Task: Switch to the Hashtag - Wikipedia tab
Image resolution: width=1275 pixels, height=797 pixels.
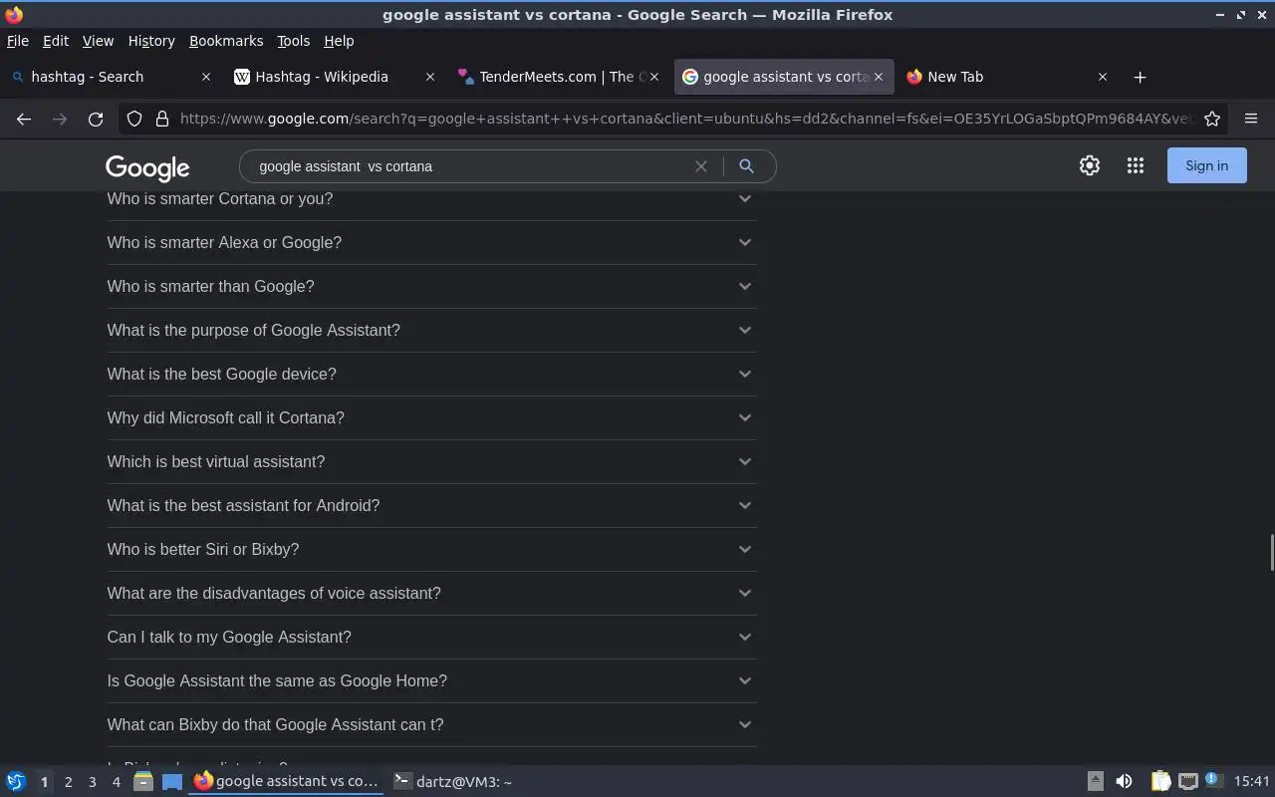Action: (x=336, y=77)
